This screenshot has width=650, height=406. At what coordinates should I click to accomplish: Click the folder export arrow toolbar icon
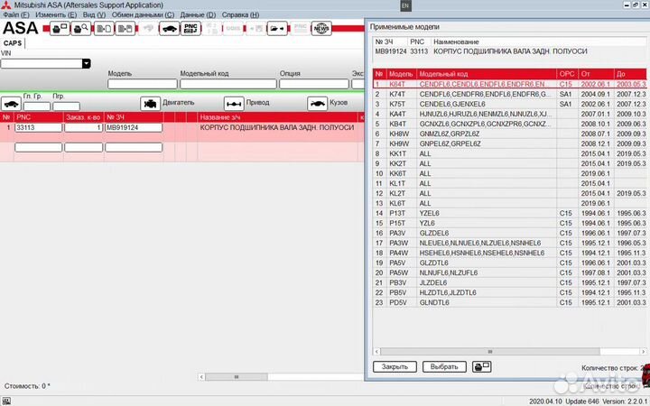click(x=277, y=29)
